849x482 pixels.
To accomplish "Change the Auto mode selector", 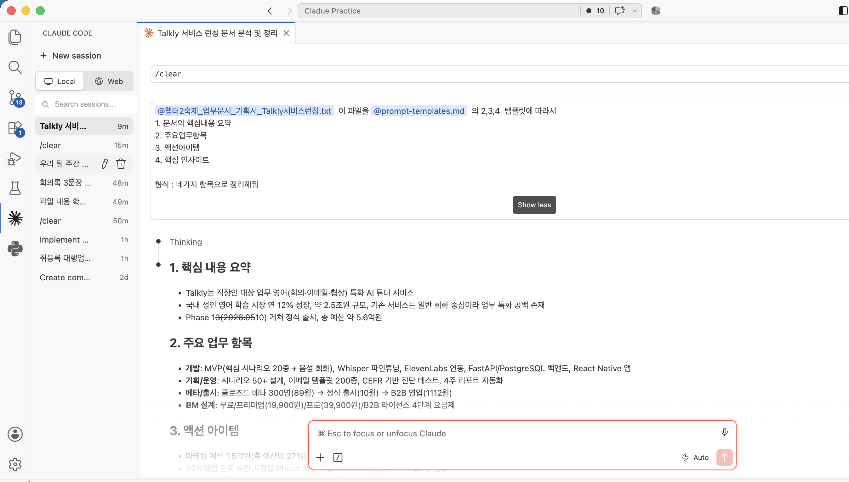I will pyautogui.click(x=695, y=457).
